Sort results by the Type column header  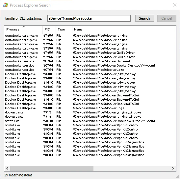point(64,30)
